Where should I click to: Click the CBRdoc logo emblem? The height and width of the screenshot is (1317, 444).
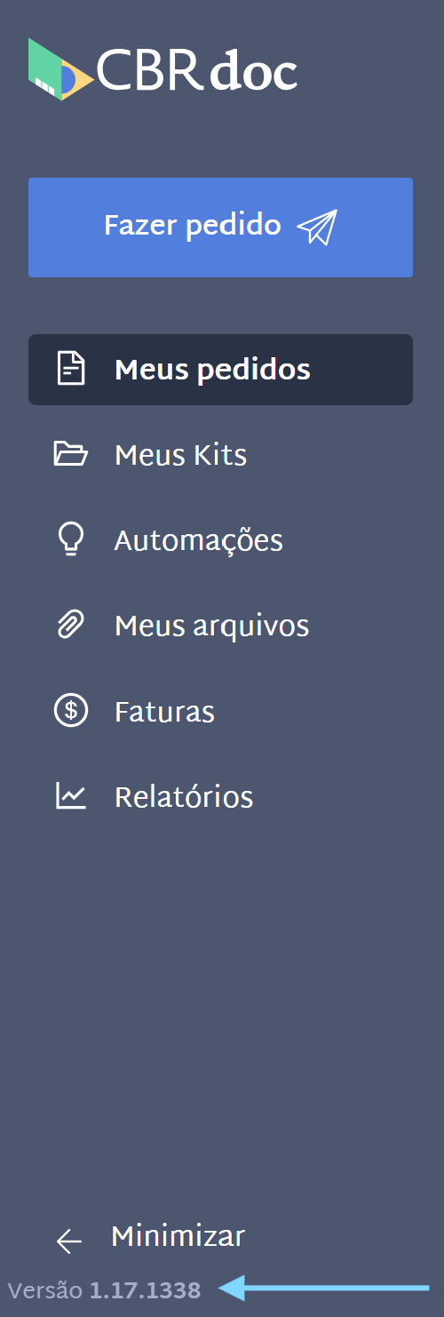(x=60, y=69)
